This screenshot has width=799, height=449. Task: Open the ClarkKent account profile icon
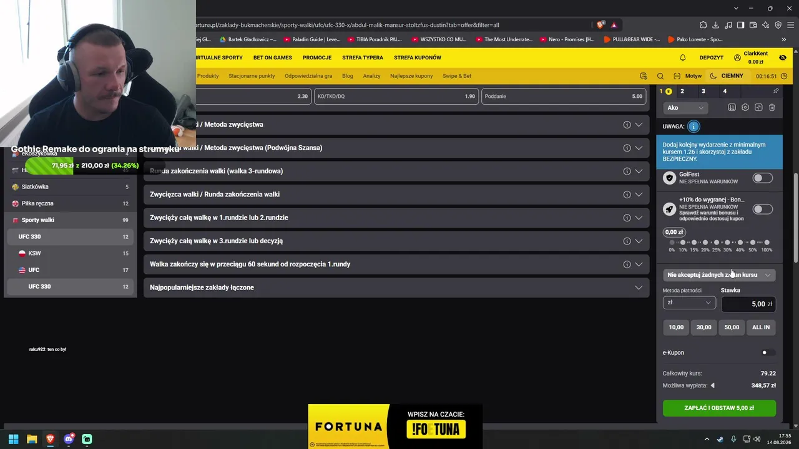point(737,58)
